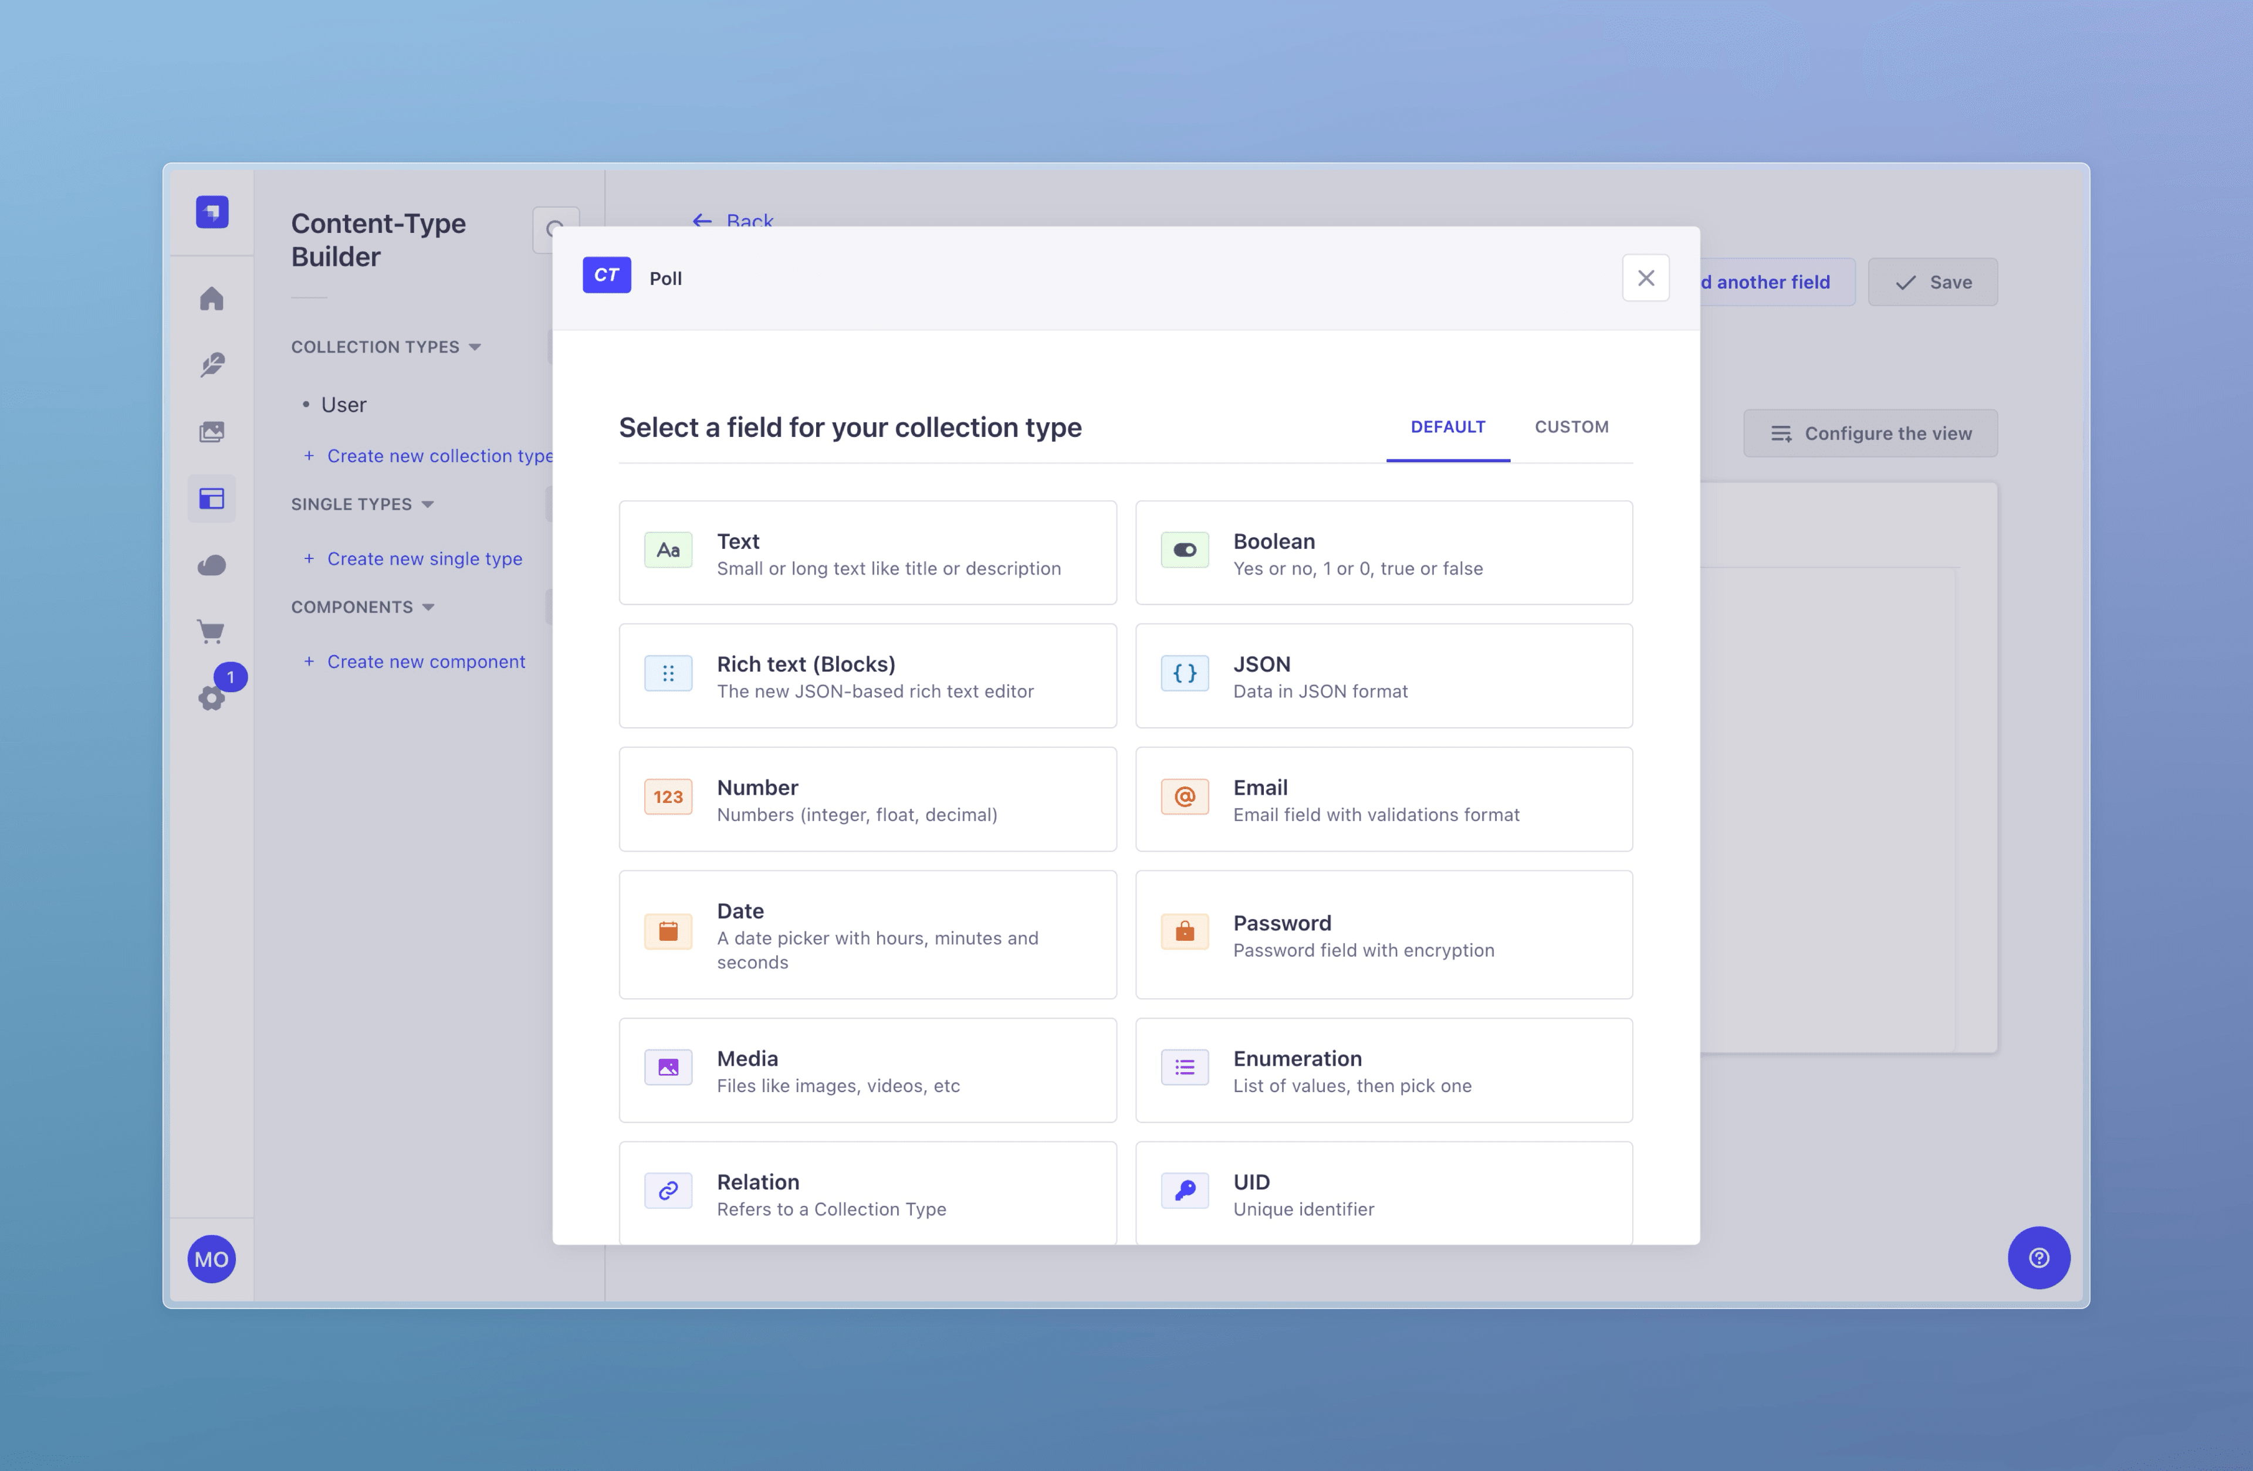Select the Rich text (Blocks) field
The height and width of the screenshot is (1471, 2253).
867,676
